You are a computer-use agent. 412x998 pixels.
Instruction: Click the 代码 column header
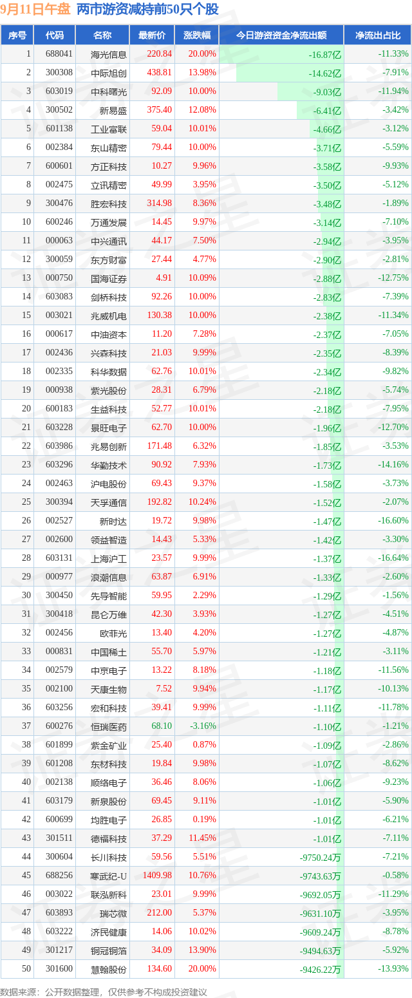(55, 35)
